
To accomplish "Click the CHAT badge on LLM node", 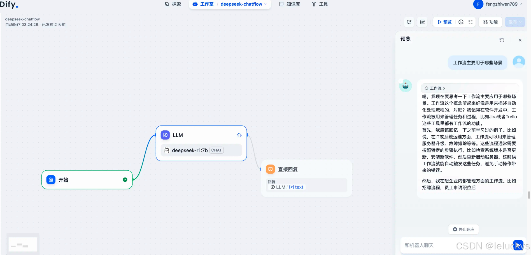I will coord(216,150).
